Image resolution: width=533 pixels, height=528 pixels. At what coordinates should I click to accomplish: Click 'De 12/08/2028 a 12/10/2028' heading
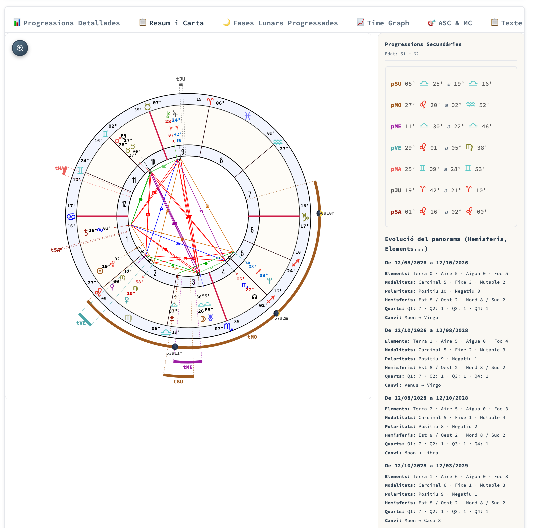(426, 398)
